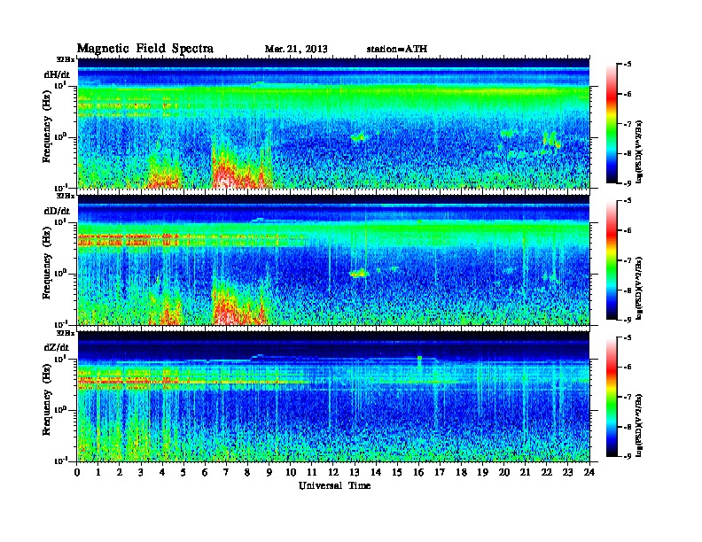Click hour tick label 18 on time axis
Screen dimensions: 702x542
click(x=461, y=472)
